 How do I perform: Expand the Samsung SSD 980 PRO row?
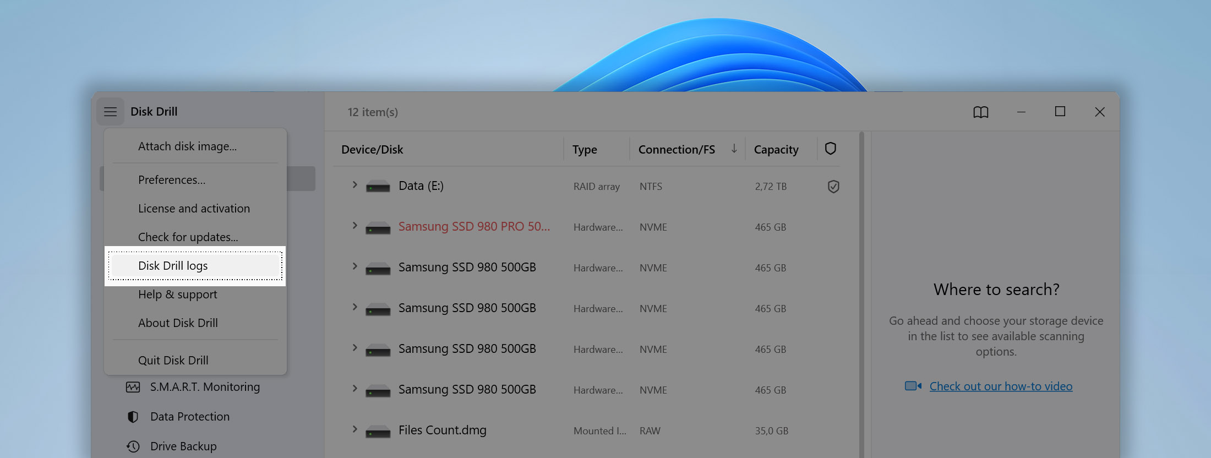(x=355, y=226)
